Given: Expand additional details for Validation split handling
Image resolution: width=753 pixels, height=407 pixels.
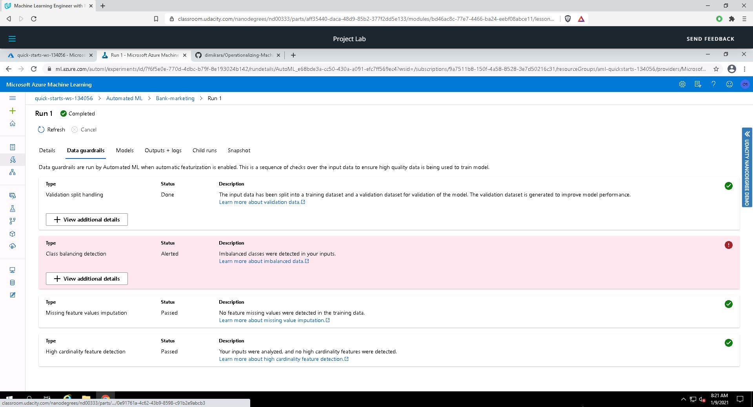Looking at the screenshot, I should 87,220.
